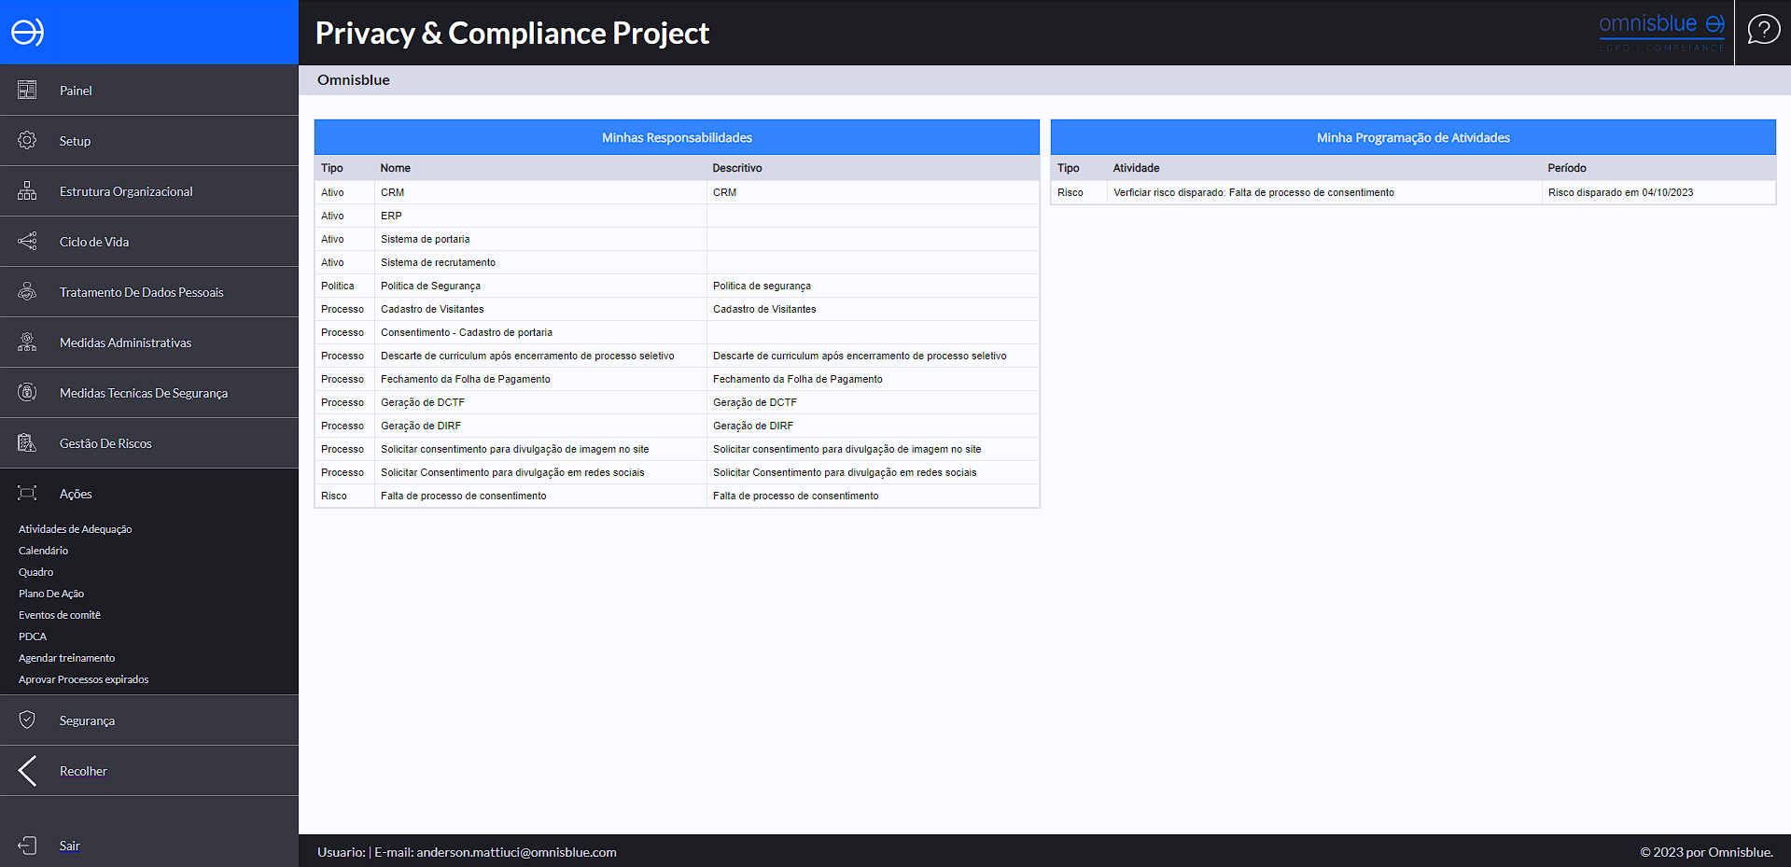Screen dimensions: 1791x867
Task: Open the Calendário submenu item
Action: click(x=43, y=551)
